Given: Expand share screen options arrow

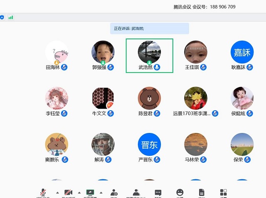Looking at the screenshot, I should click(101, 193).
